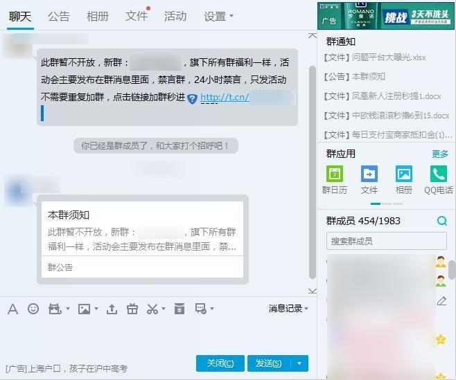Image resolution: width=456 pixels, height=380 pixels.
Task: Open file 每日支付宝商家抵扣金 notice
Action: (x=388, y=135)
